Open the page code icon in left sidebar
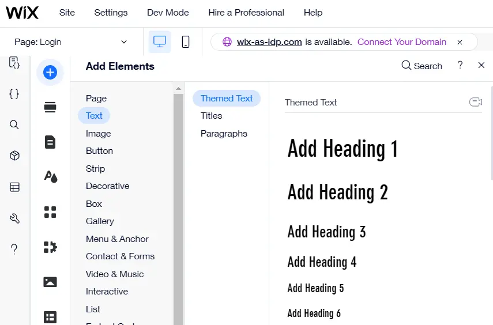Screen dimensions: 493x325 14,63
